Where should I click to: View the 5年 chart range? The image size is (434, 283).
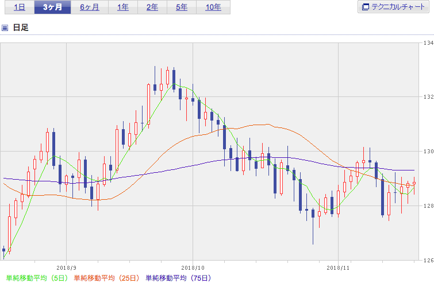(x=182, y=7)
